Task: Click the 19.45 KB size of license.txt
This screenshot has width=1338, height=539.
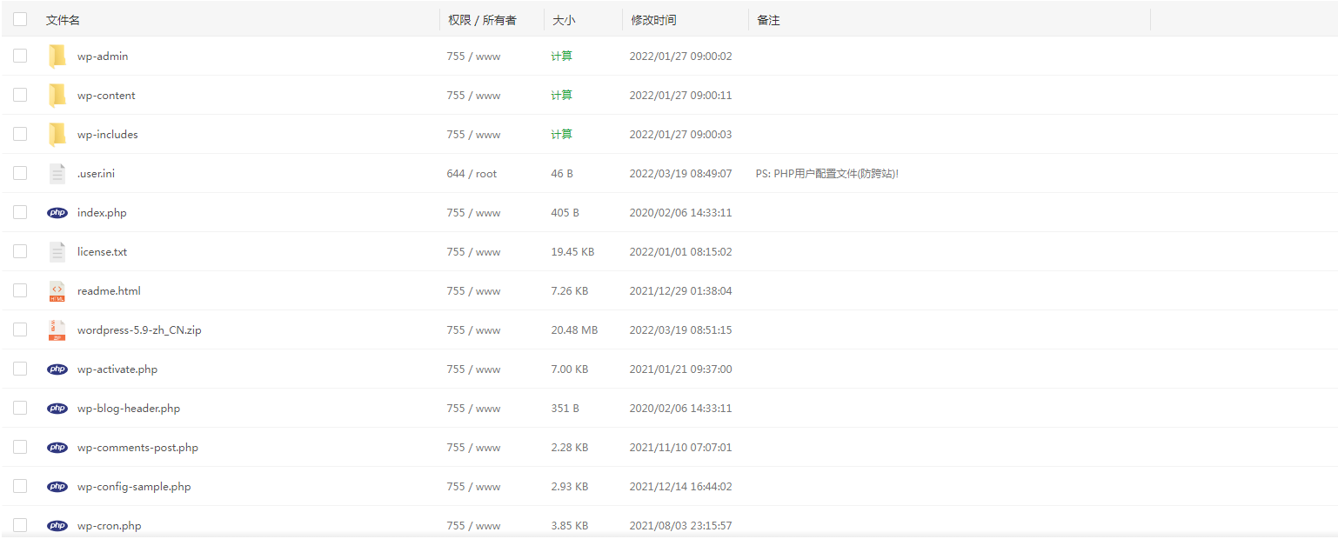Action: (572, 252)
